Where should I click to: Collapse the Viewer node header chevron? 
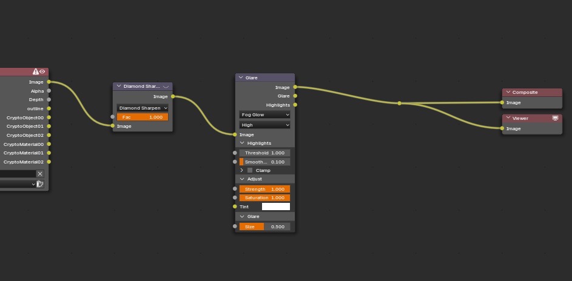tap(508, 118)
